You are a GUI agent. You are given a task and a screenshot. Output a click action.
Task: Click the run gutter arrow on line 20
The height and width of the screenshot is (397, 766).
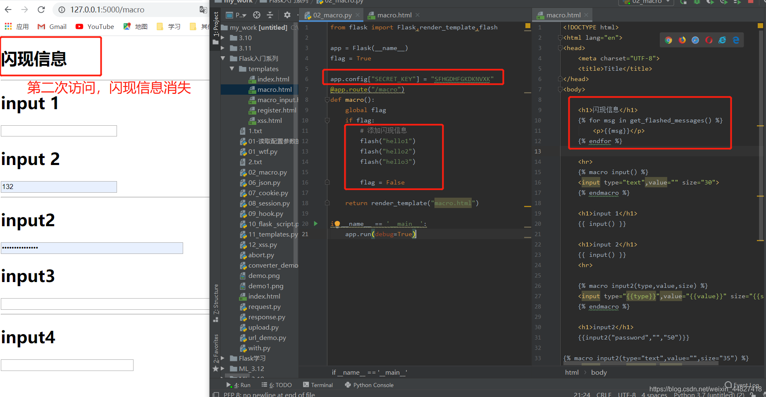[316, 224]
